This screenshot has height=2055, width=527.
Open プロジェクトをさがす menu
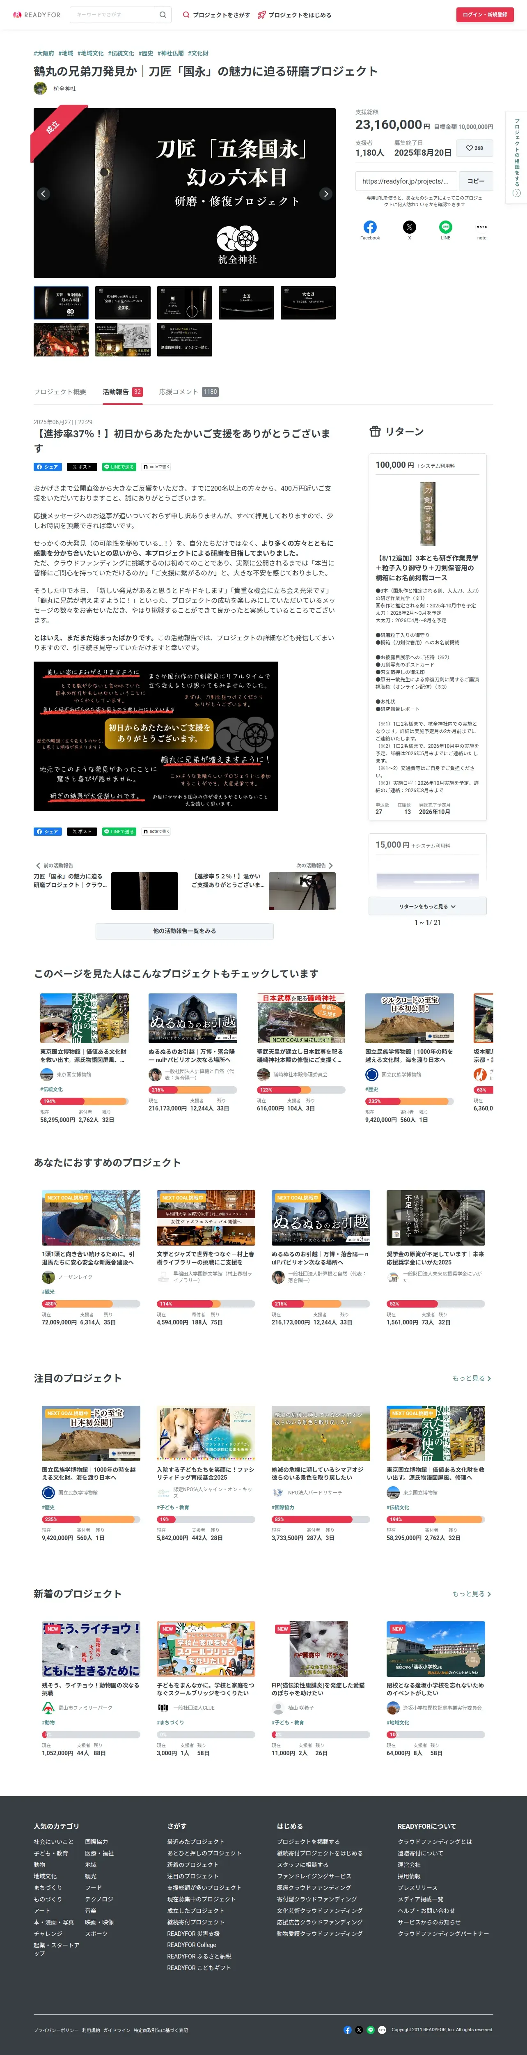[x=216, y=14]
